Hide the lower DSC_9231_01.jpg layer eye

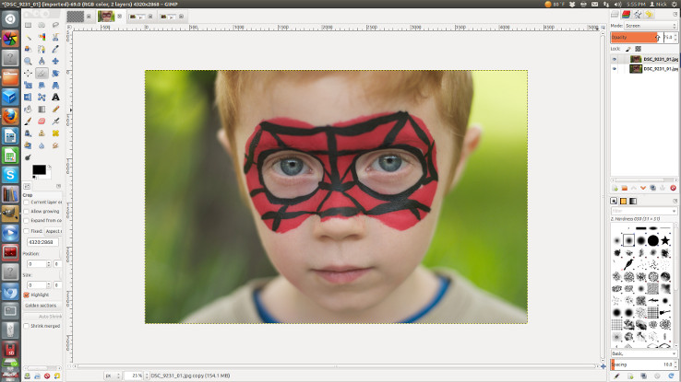pos(615,69)
